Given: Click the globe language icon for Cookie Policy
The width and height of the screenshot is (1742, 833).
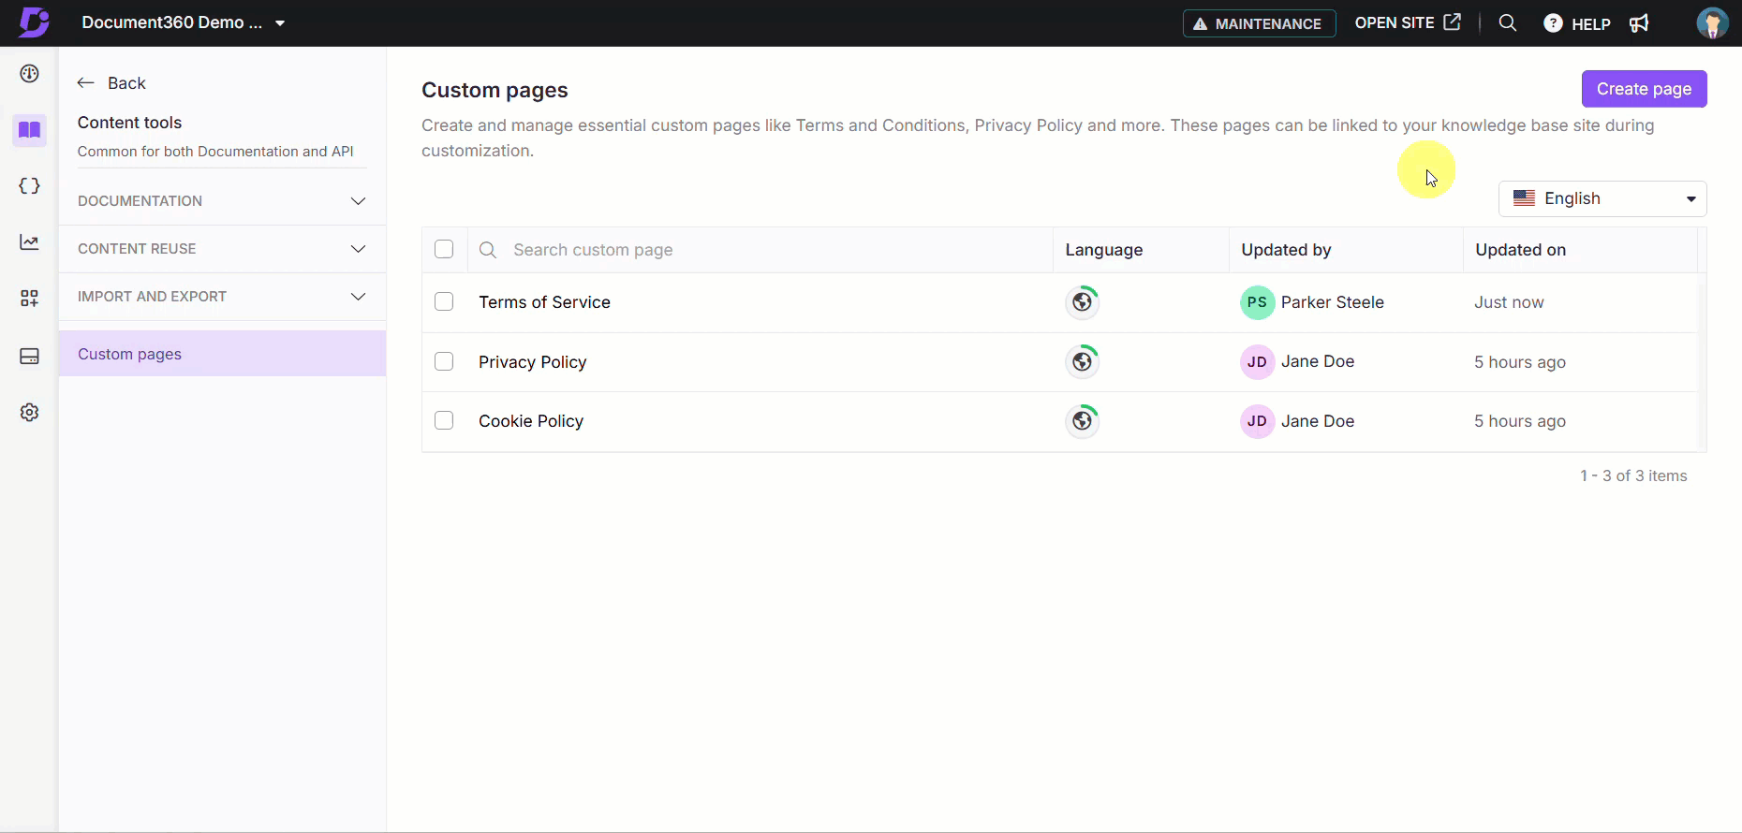Looking at the screenshot, I should [1083, 421].
